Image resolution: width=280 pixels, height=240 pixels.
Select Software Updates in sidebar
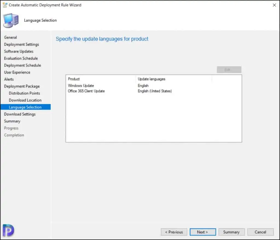click(19, 51)
